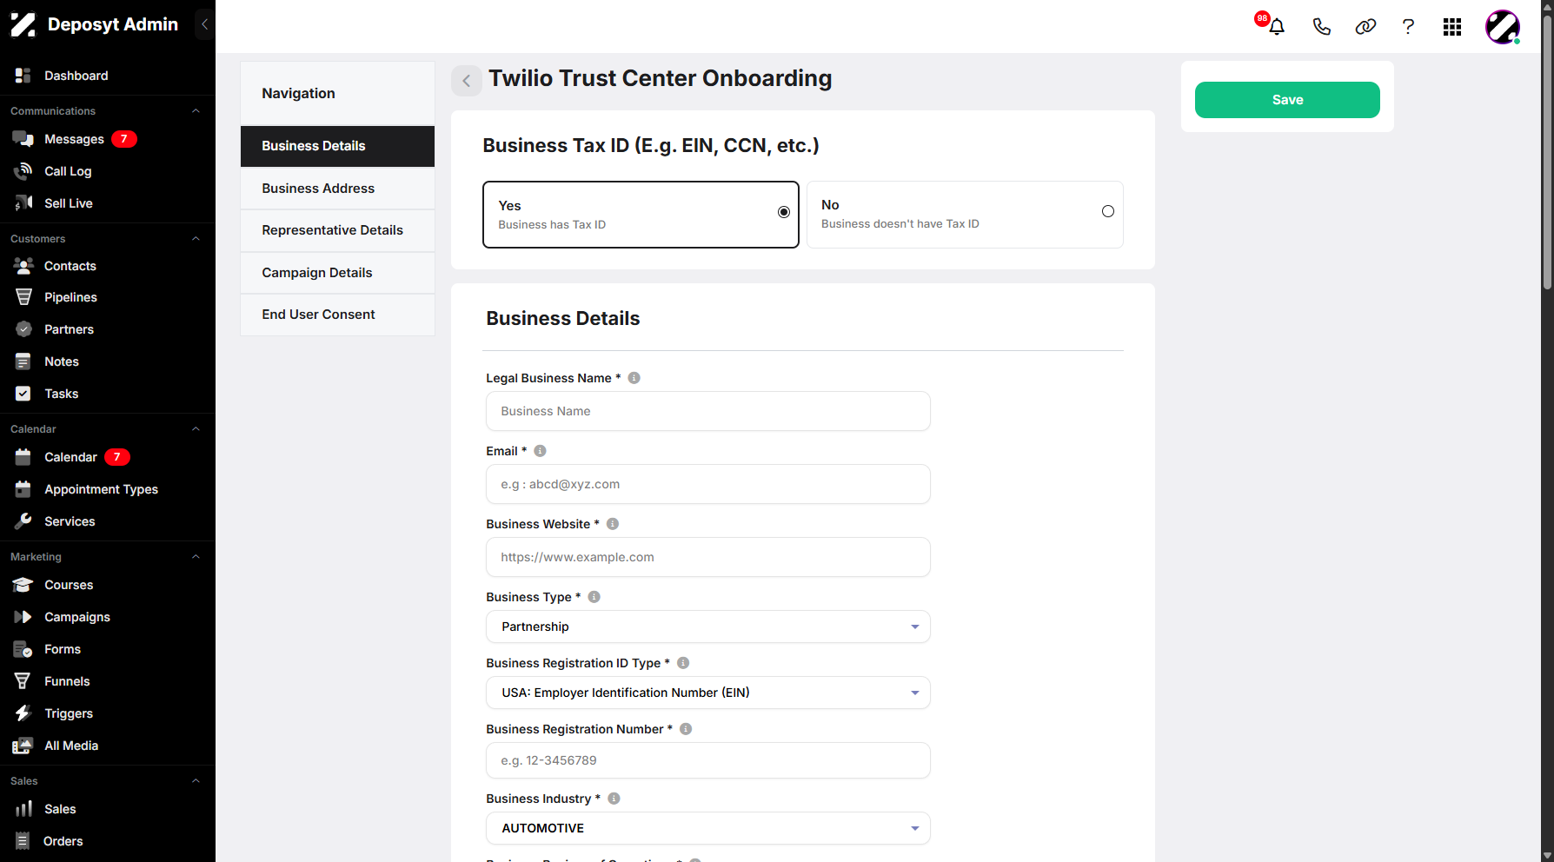Open the Business Type dropdown
The height and width of the screenshot is (862, 1554).
(707, 627)
